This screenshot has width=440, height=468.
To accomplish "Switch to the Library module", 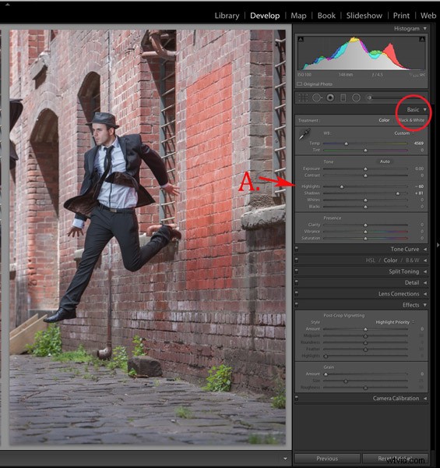I will 227,16.
